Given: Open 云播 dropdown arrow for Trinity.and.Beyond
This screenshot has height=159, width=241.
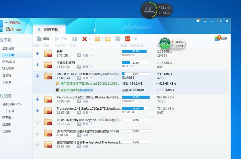Looking at the screenshot, I should pyautogui.click(x=91, y=124).
